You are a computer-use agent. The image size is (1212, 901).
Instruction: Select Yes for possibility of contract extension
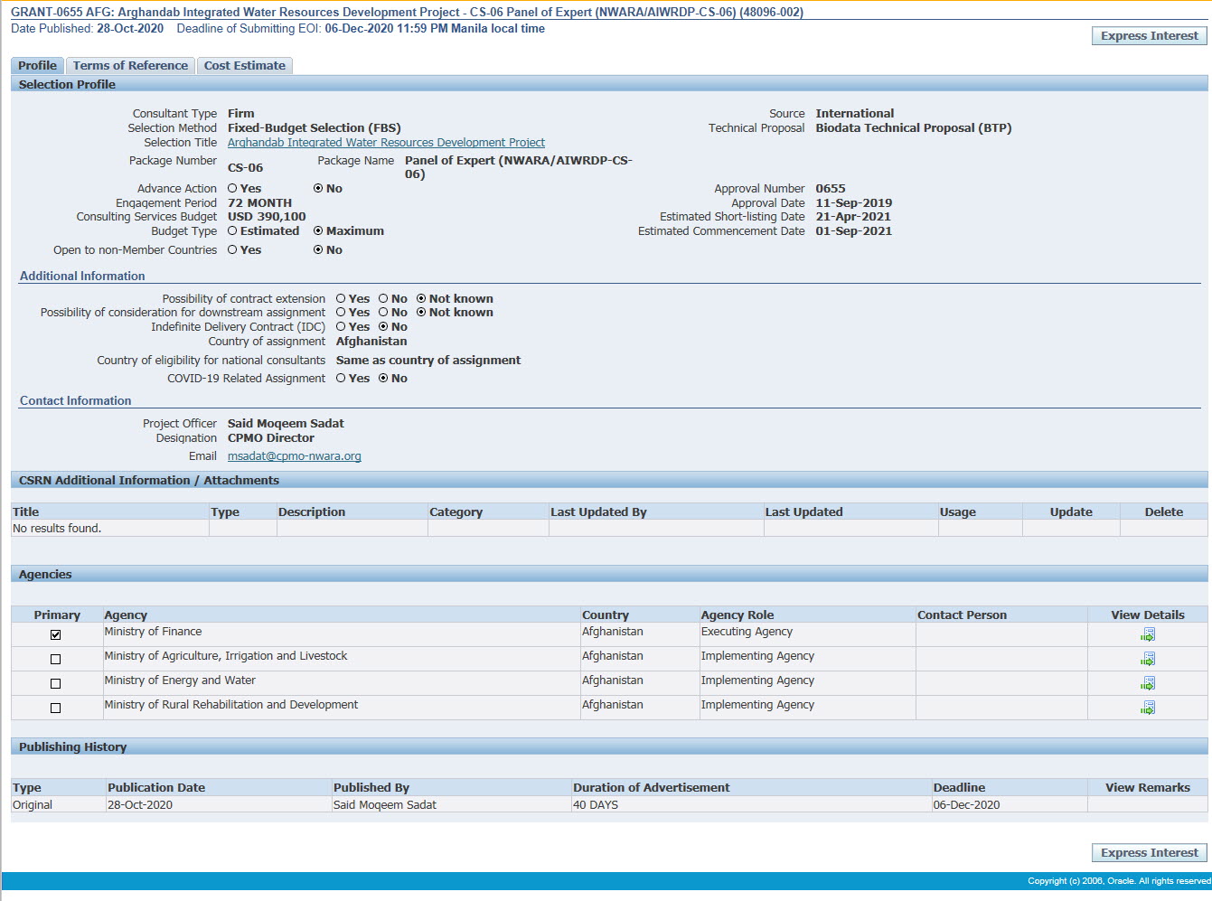341,298
